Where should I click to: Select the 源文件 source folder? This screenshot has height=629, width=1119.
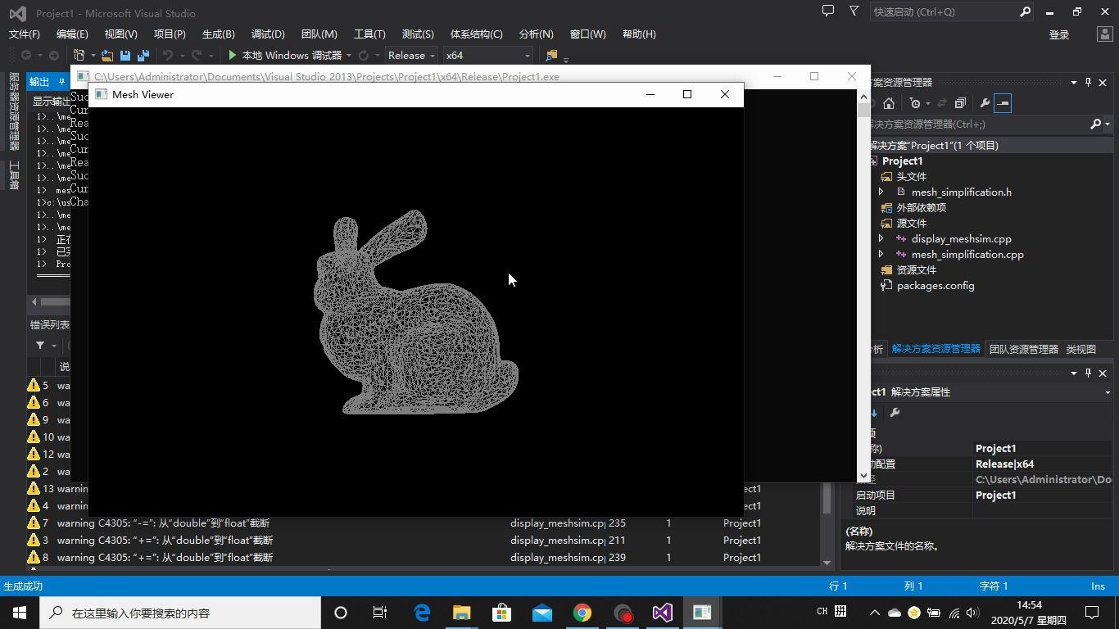tap(911, 224)
